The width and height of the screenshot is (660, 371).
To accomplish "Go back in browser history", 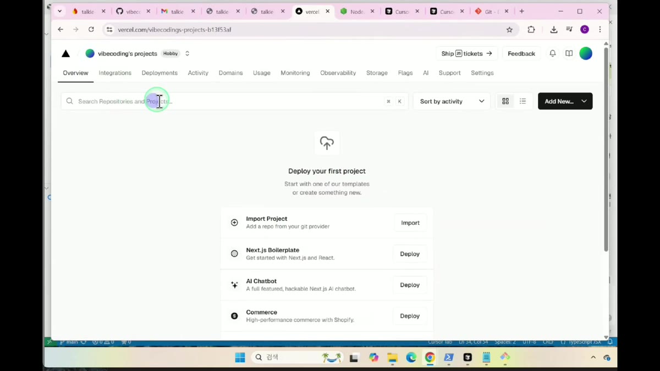I will (x=61, y=30).
